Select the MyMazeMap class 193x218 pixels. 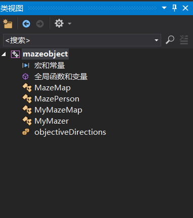(58, 110)
